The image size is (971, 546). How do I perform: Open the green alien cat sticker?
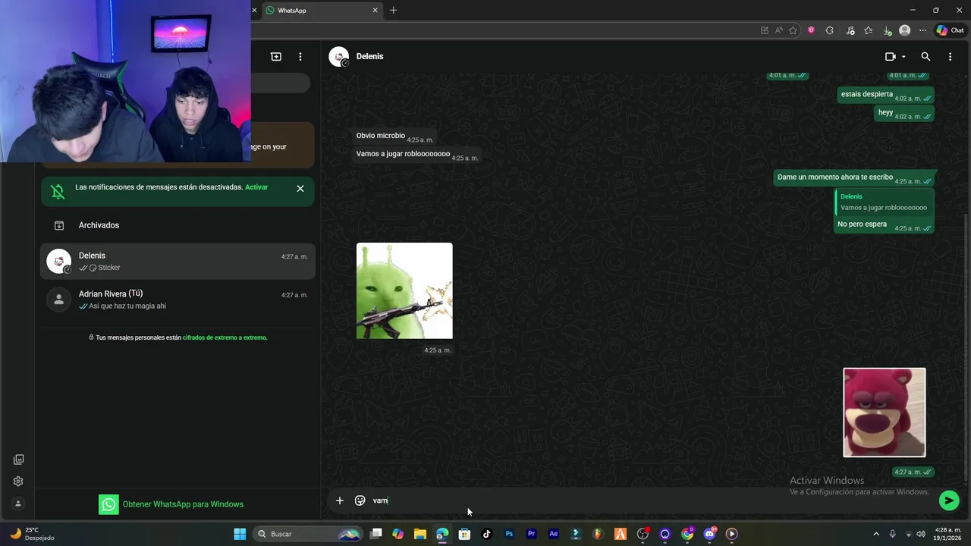(404, 290)
